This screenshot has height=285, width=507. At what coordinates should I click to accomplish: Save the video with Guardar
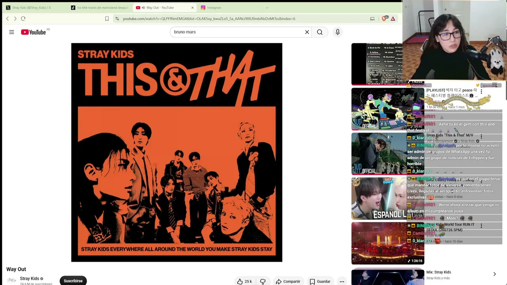pyautogui.click(x=320, y=281)
